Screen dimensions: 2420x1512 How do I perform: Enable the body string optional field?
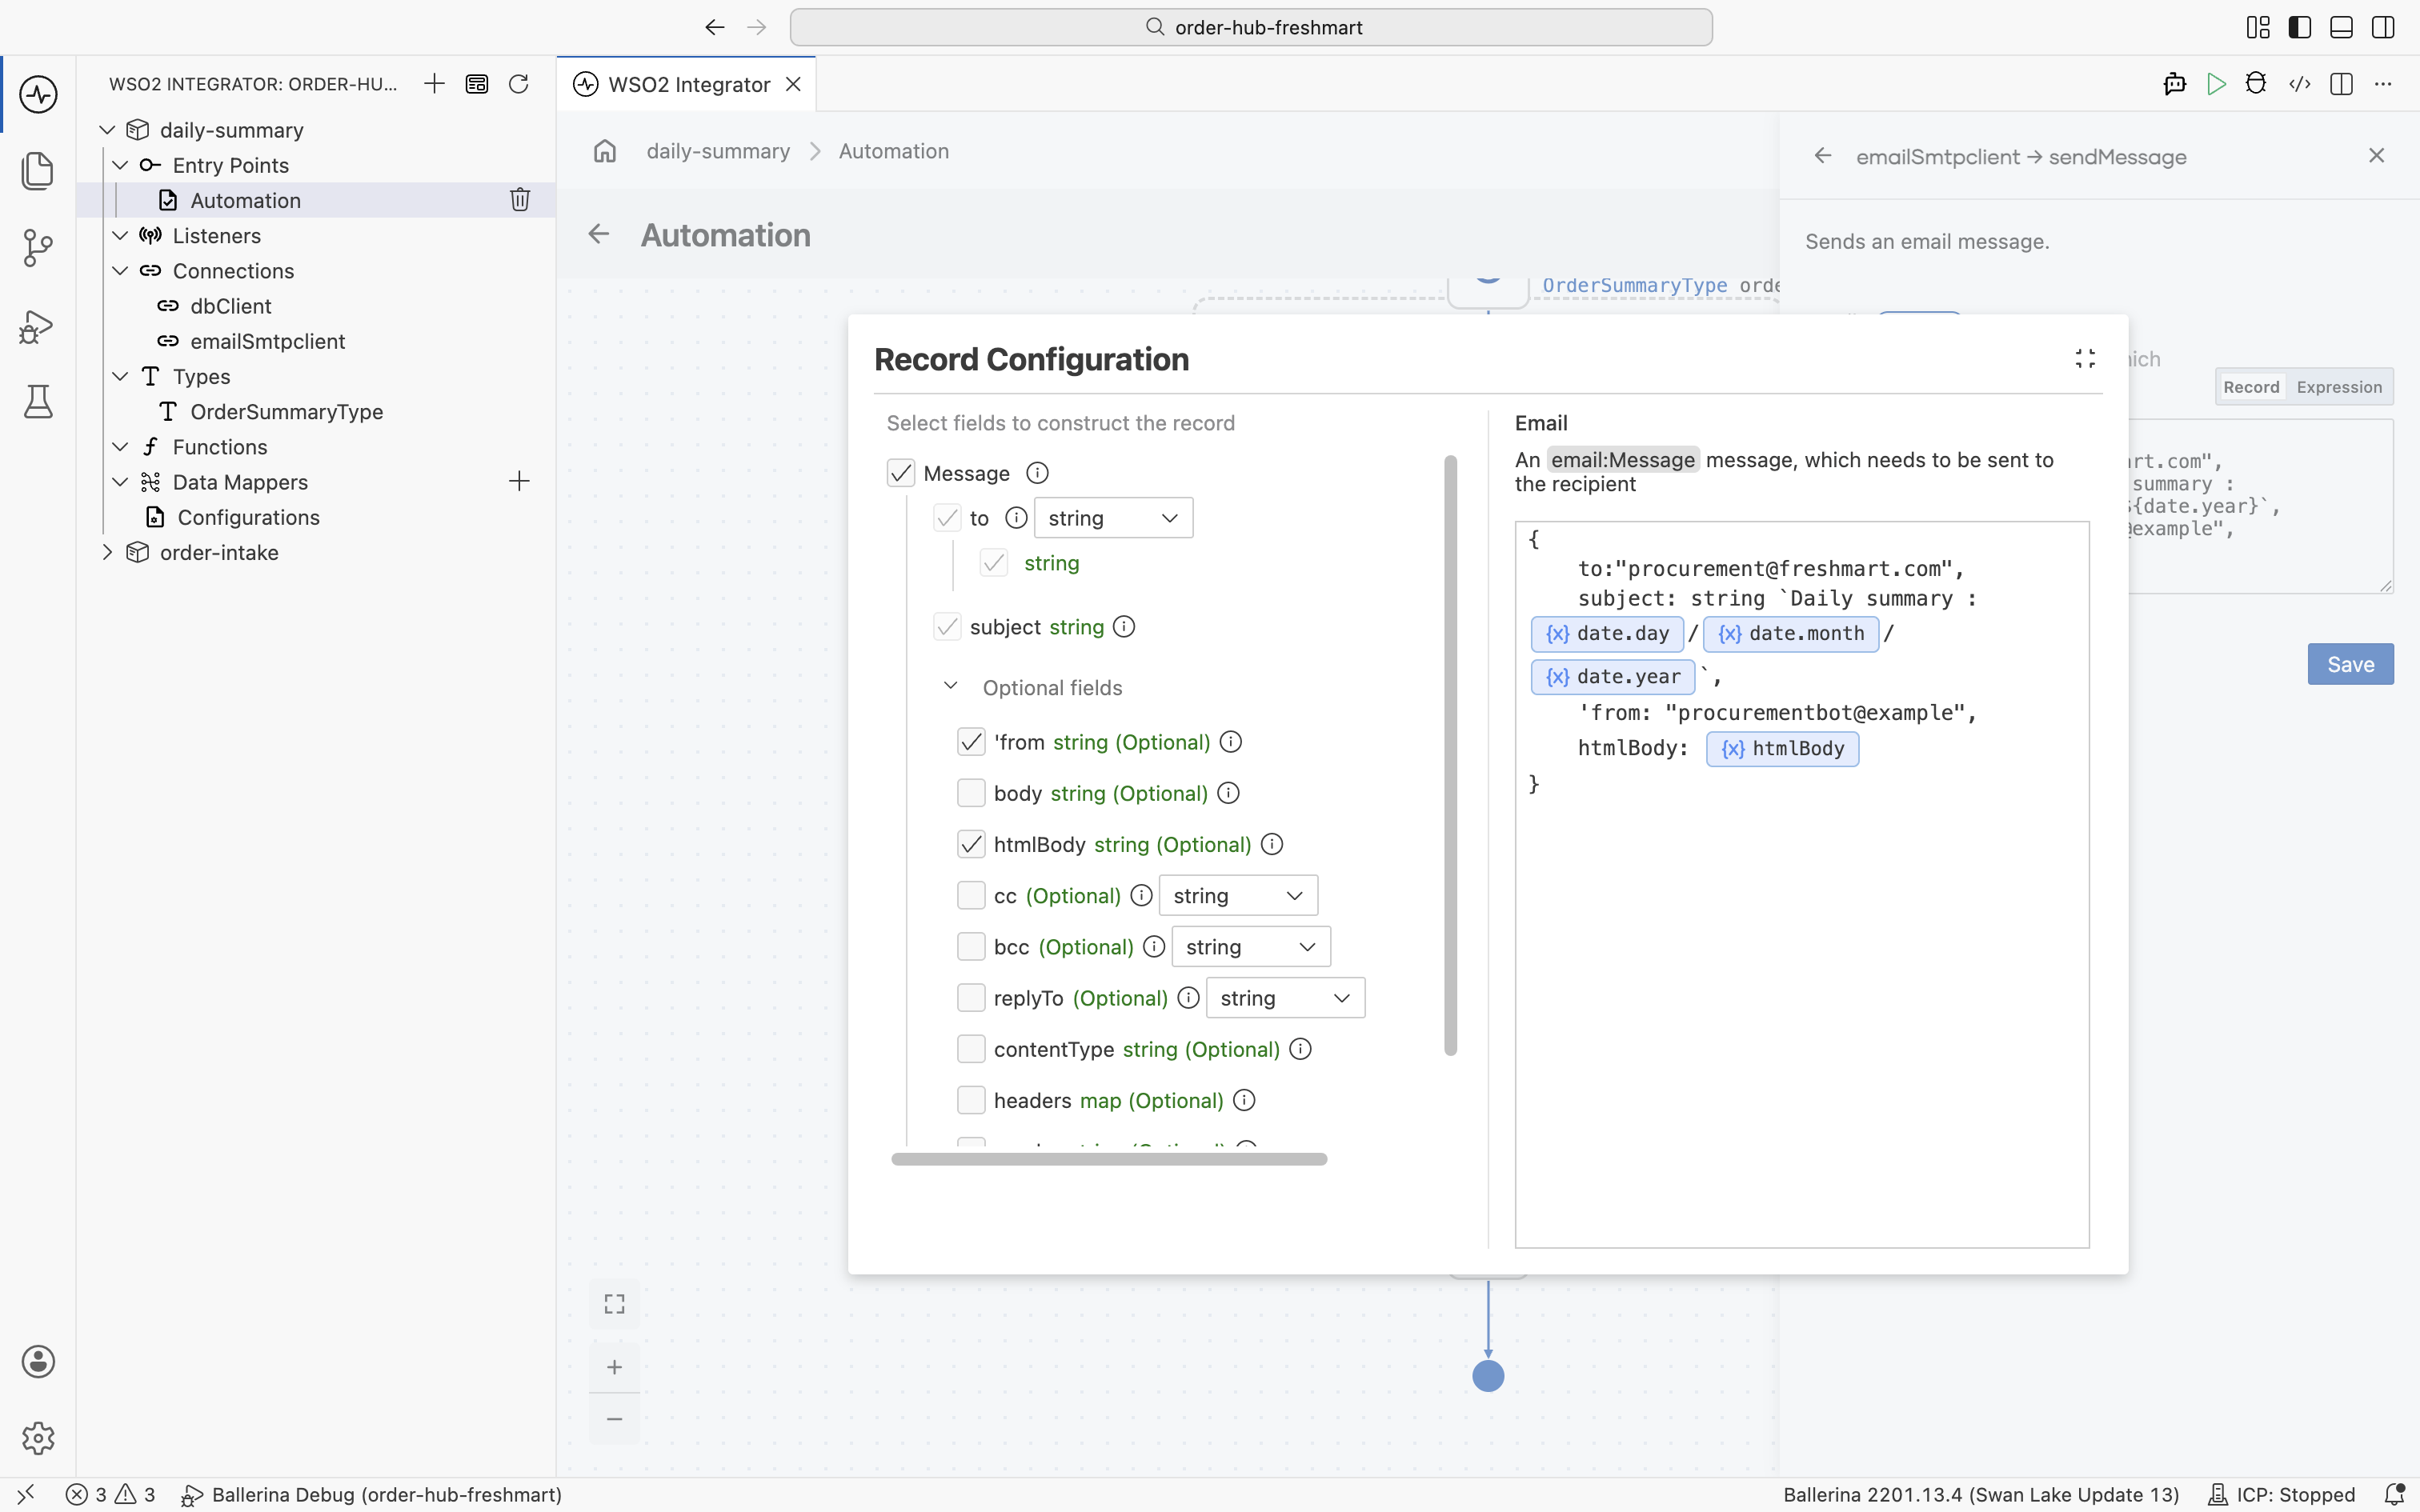click(x=971, y=793)
